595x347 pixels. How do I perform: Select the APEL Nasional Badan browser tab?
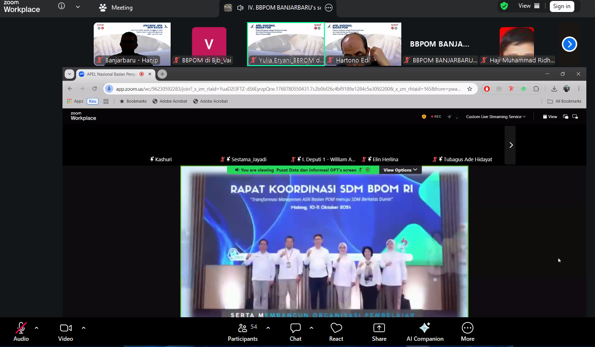(112, 74)
